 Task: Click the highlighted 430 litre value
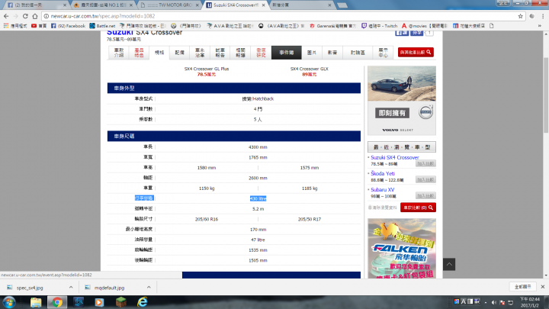point(258,198)
